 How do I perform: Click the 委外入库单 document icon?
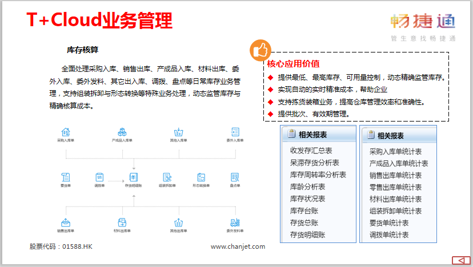pyautogui.click(x=235, y=132)
